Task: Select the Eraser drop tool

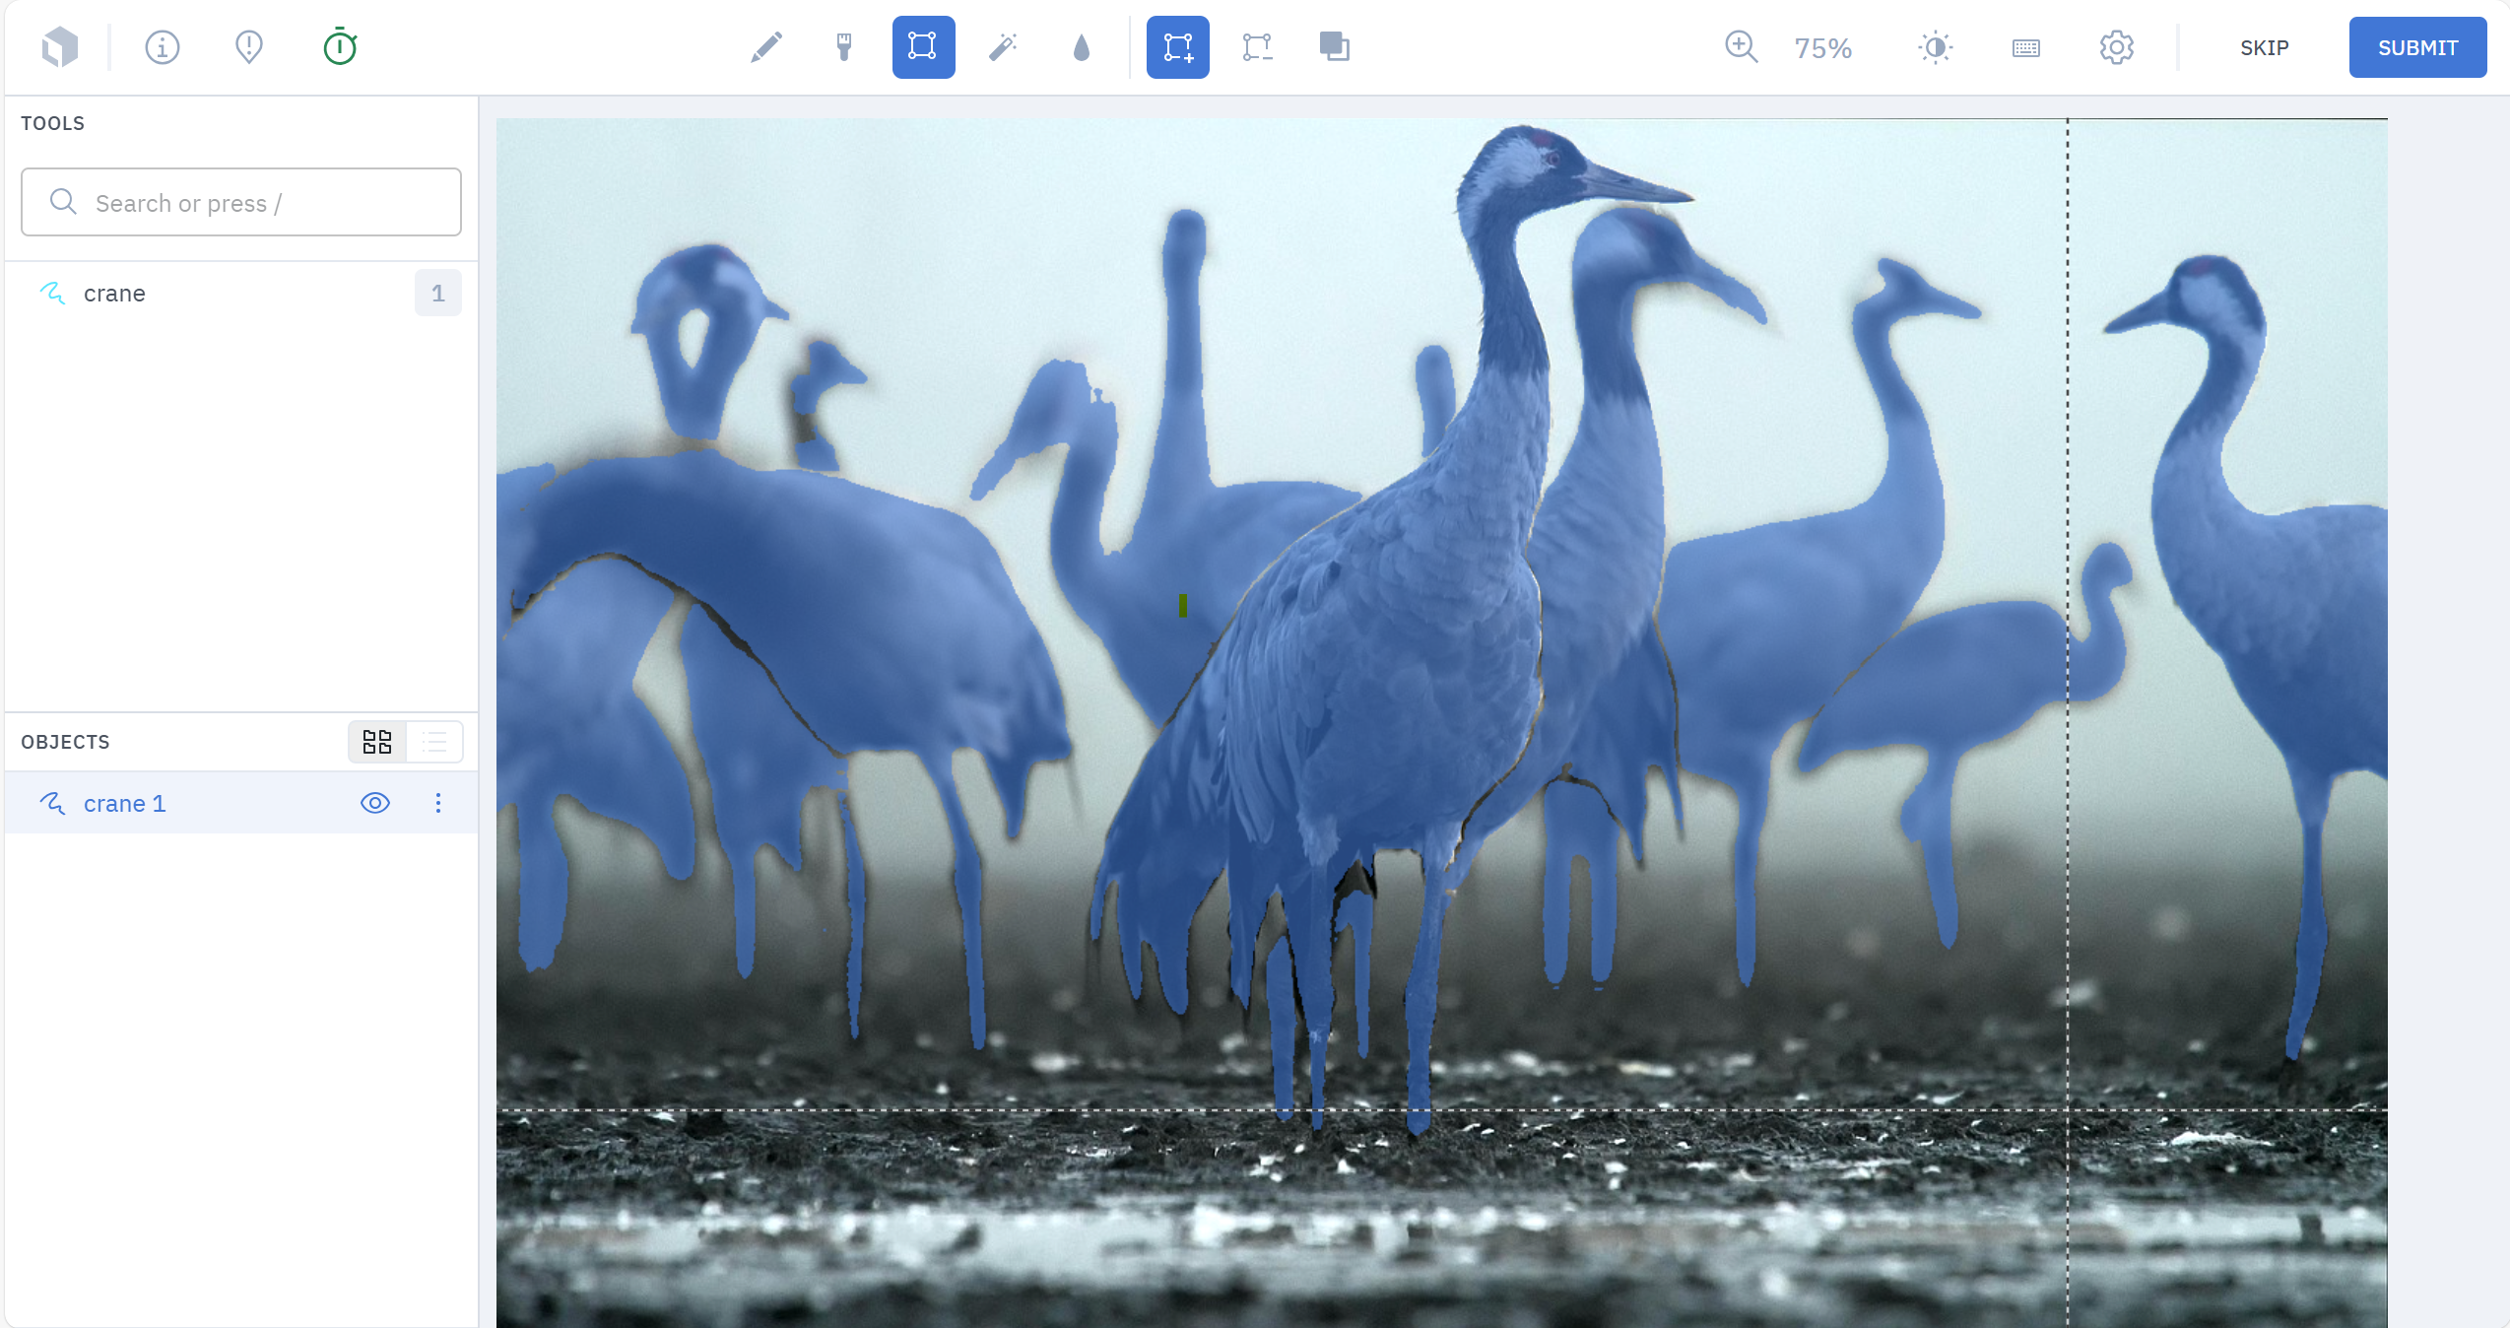Action: coord(1082,47)
